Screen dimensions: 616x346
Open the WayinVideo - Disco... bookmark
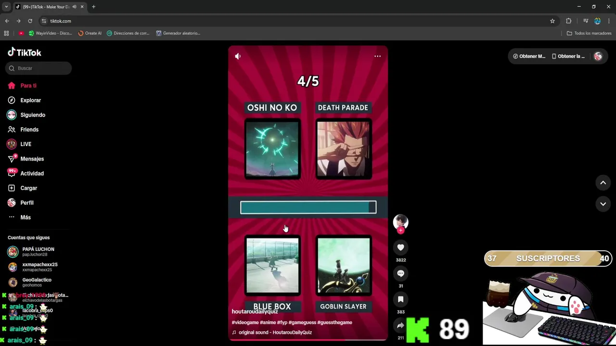point(50,33)
